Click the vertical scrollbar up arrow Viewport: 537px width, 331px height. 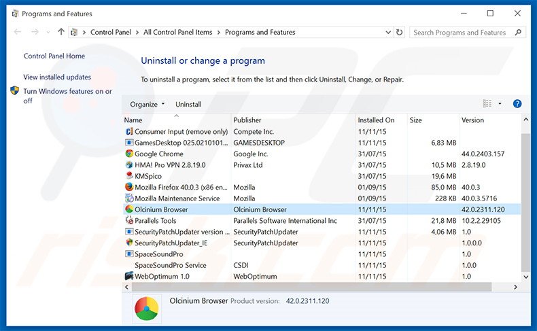point(525,120)
